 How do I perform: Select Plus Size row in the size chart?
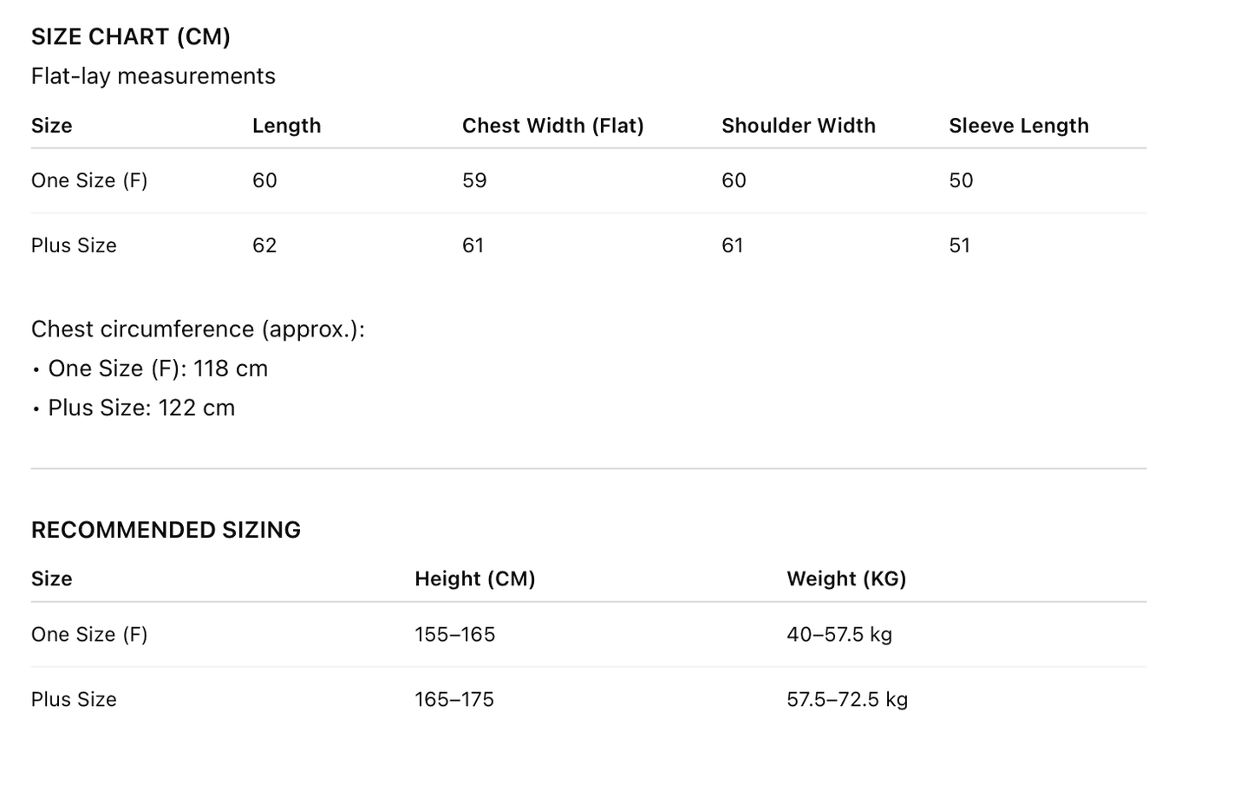pos(74,245)
